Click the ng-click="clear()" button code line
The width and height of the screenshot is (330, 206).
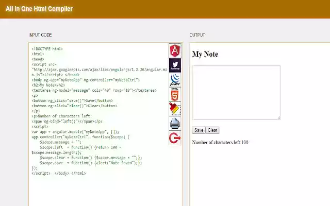(x=74, y=106)
